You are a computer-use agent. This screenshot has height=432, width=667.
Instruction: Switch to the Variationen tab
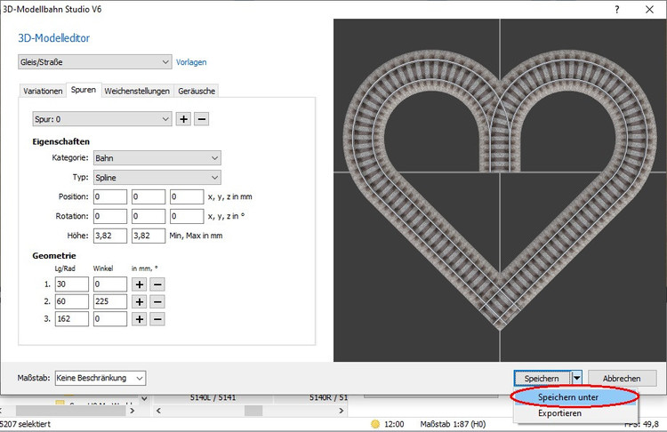point(44,91)
